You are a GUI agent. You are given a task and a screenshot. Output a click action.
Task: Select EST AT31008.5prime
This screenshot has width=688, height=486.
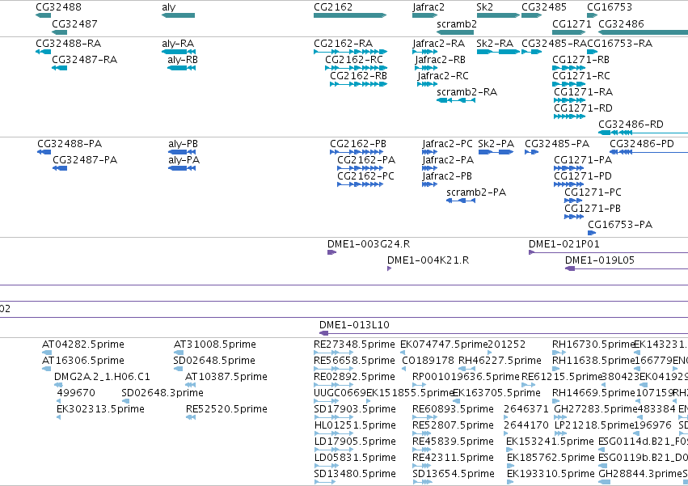178,353
